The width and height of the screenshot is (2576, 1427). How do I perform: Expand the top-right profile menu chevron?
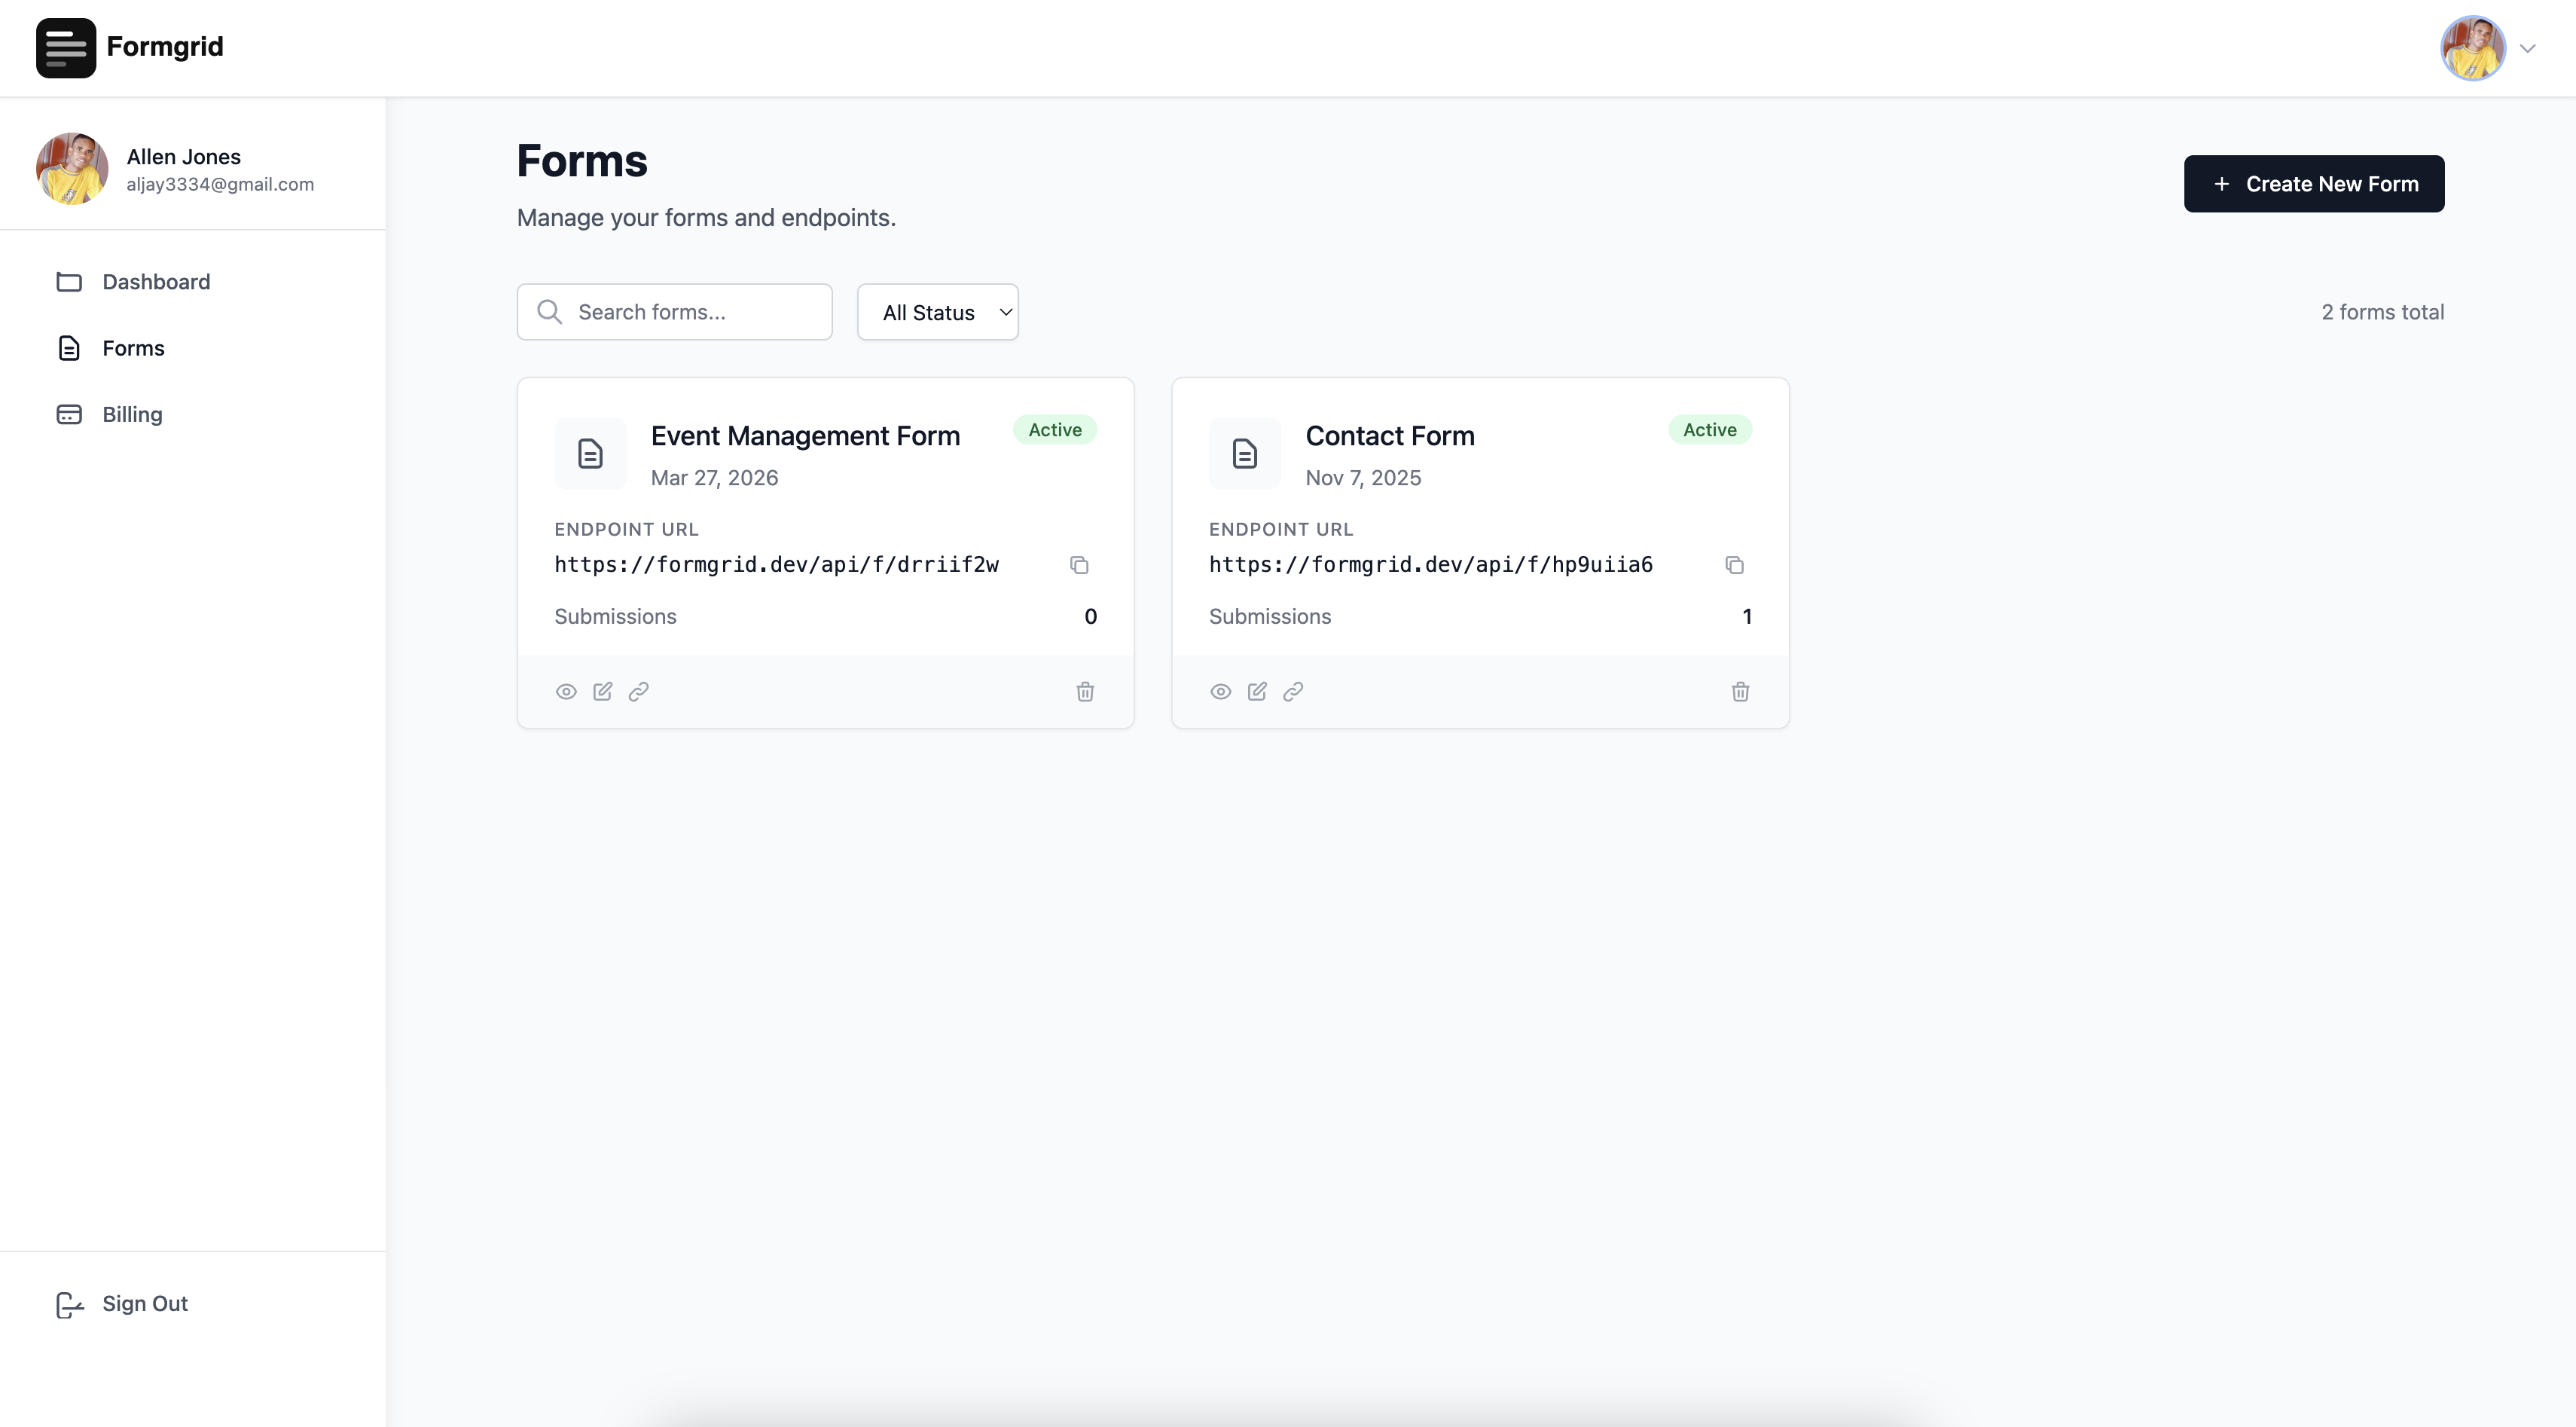2527,48
